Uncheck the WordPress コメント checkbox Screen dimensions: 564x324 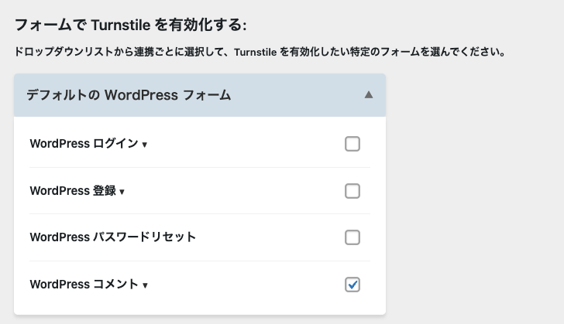click(x=352, y=285)
